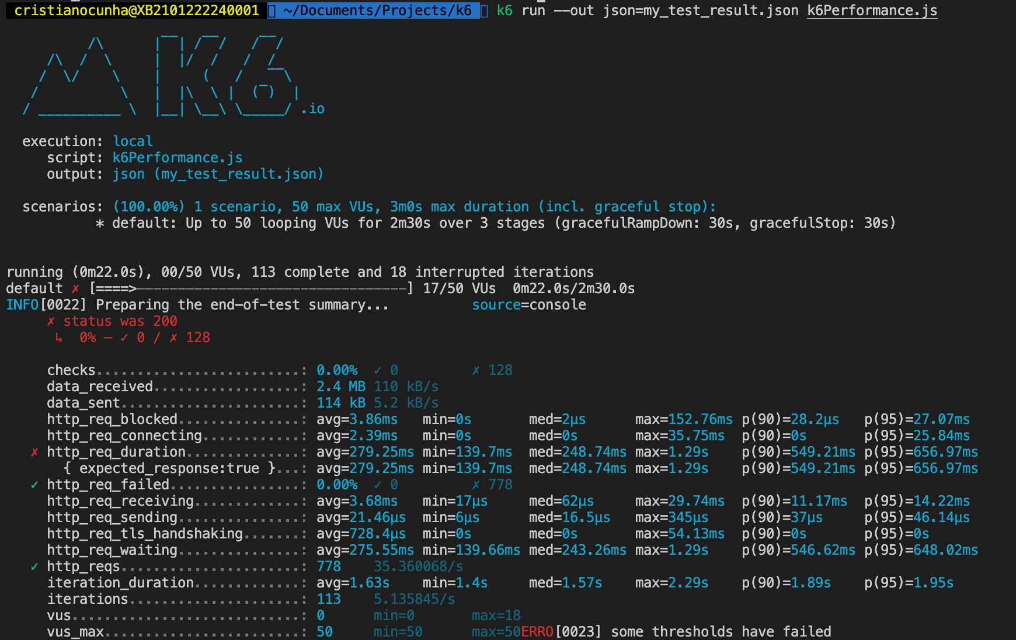Screen dimensions: 1016x640
Task: Click vus 'max=18' value
Action: click(x=496, y=615)
